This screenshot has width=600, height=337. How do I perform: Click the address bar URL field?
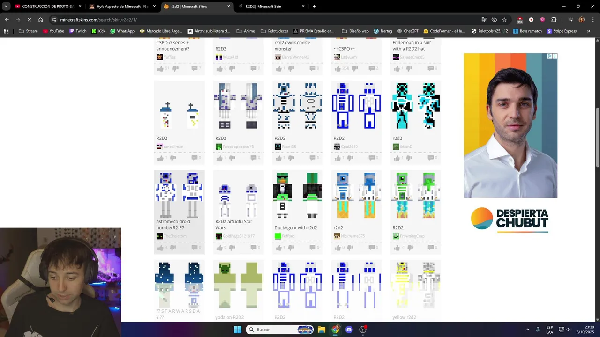tap(262, 20)
